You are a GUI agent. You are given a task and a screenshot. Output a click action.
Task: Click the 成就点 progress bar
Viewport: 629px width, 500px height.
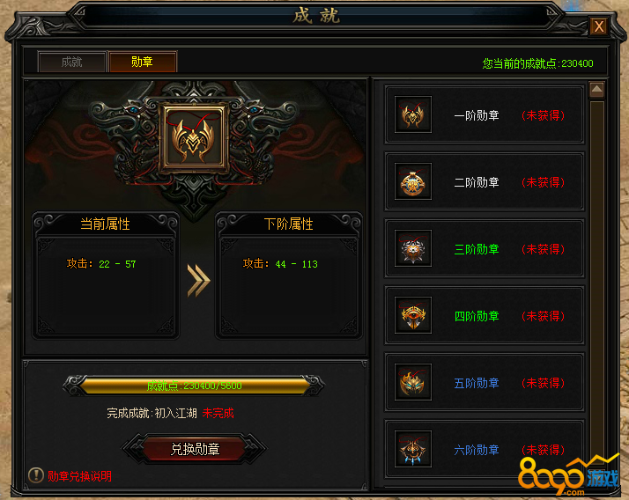[x=194, y=386]
